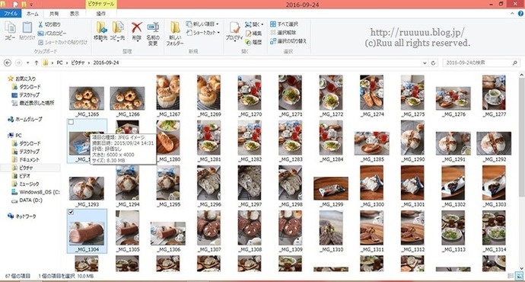Select the Pictures folder in sidebar
This screenshot has width=525, height=282.
click(22, 168)
